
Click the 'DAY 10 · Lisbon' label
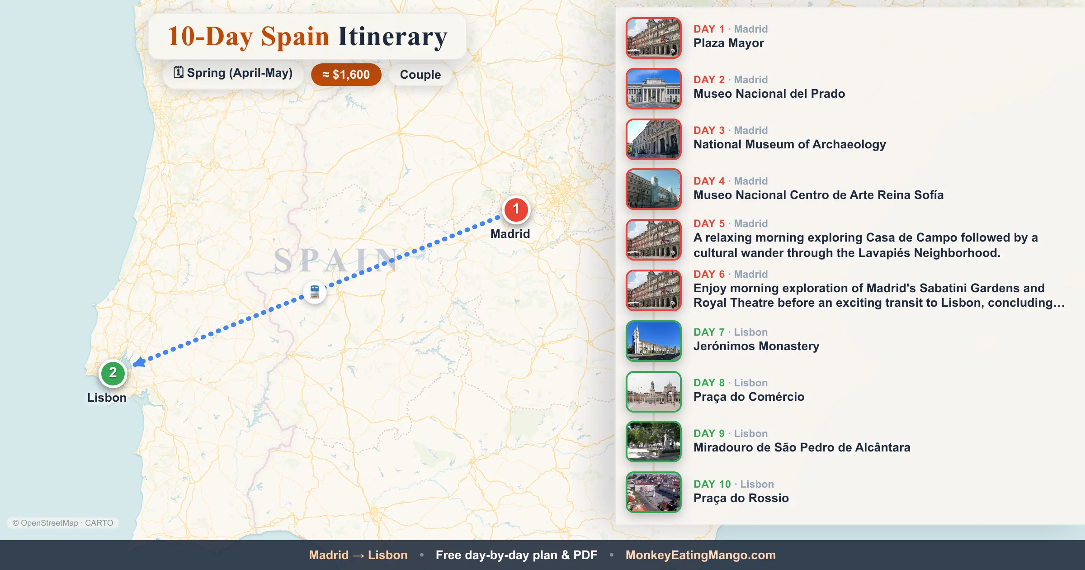(x=734, y=484)
